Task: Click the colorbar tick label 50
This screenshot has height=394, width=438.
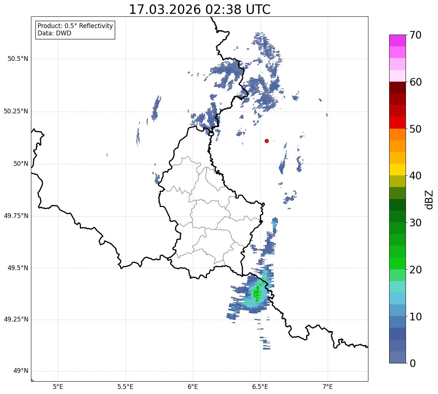Action: pyautogui.click(x=415, y=129)
